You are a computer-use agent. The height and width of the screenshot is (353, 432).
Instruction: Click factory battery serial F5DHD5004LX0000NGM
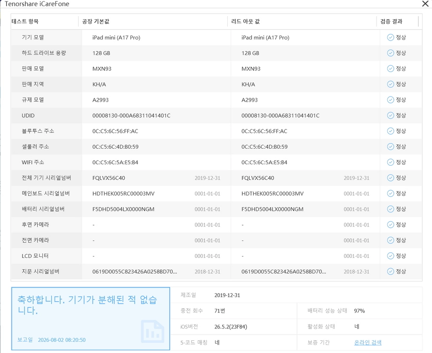tap(123, 209)
